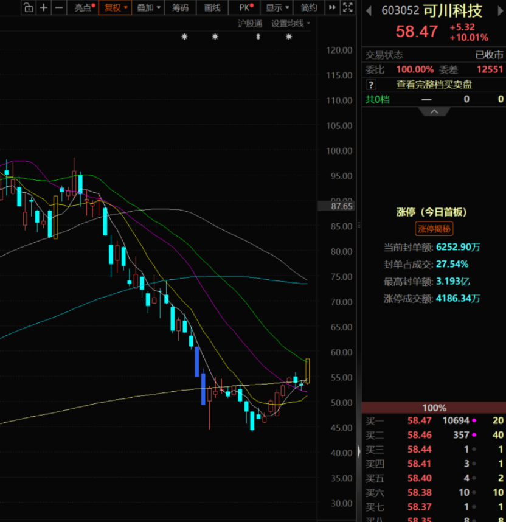Click stock name 可川科技 header

[x=452, y=11]
